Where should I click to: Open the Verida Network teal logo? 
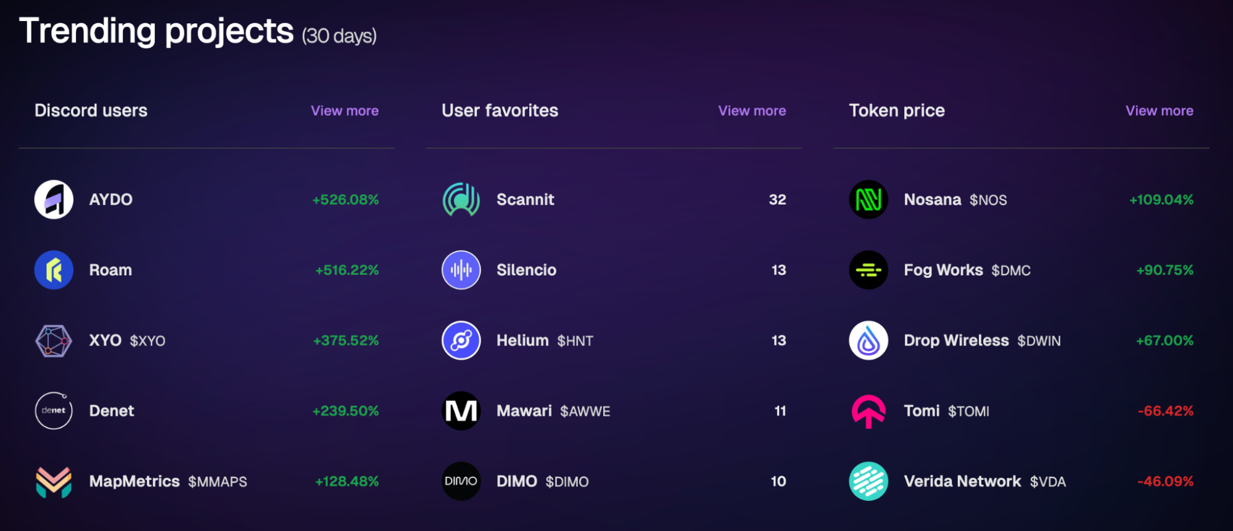(x=868, y=481)
